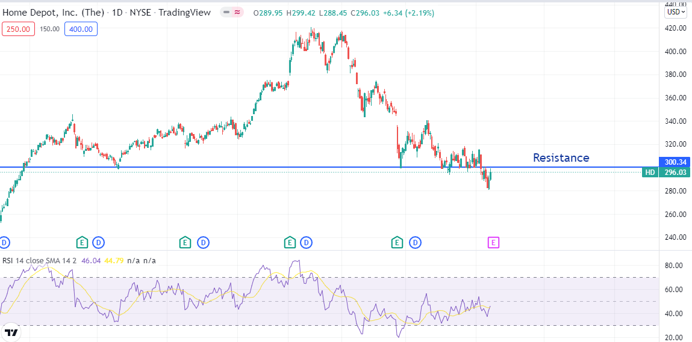Click the fourth green earnings E marker
The height and width of the screenshot is (342, 692).
pyautogui.click(x=397, y=242)
